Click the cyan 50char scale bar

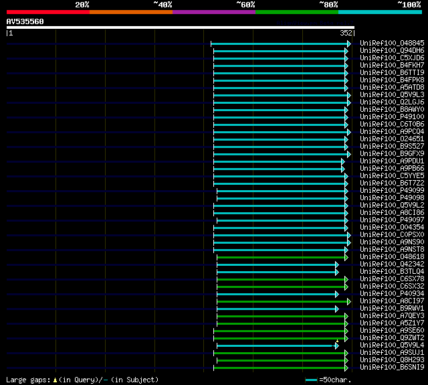coord(311,380)
